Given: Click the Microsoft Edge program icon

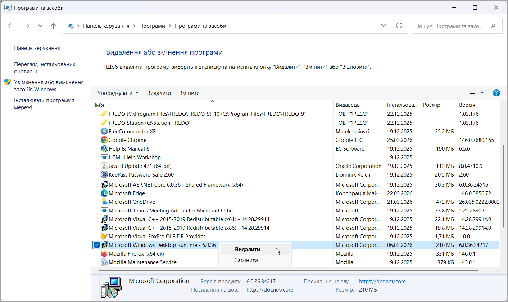Looking at the screenshot, I should coord(104,193).
